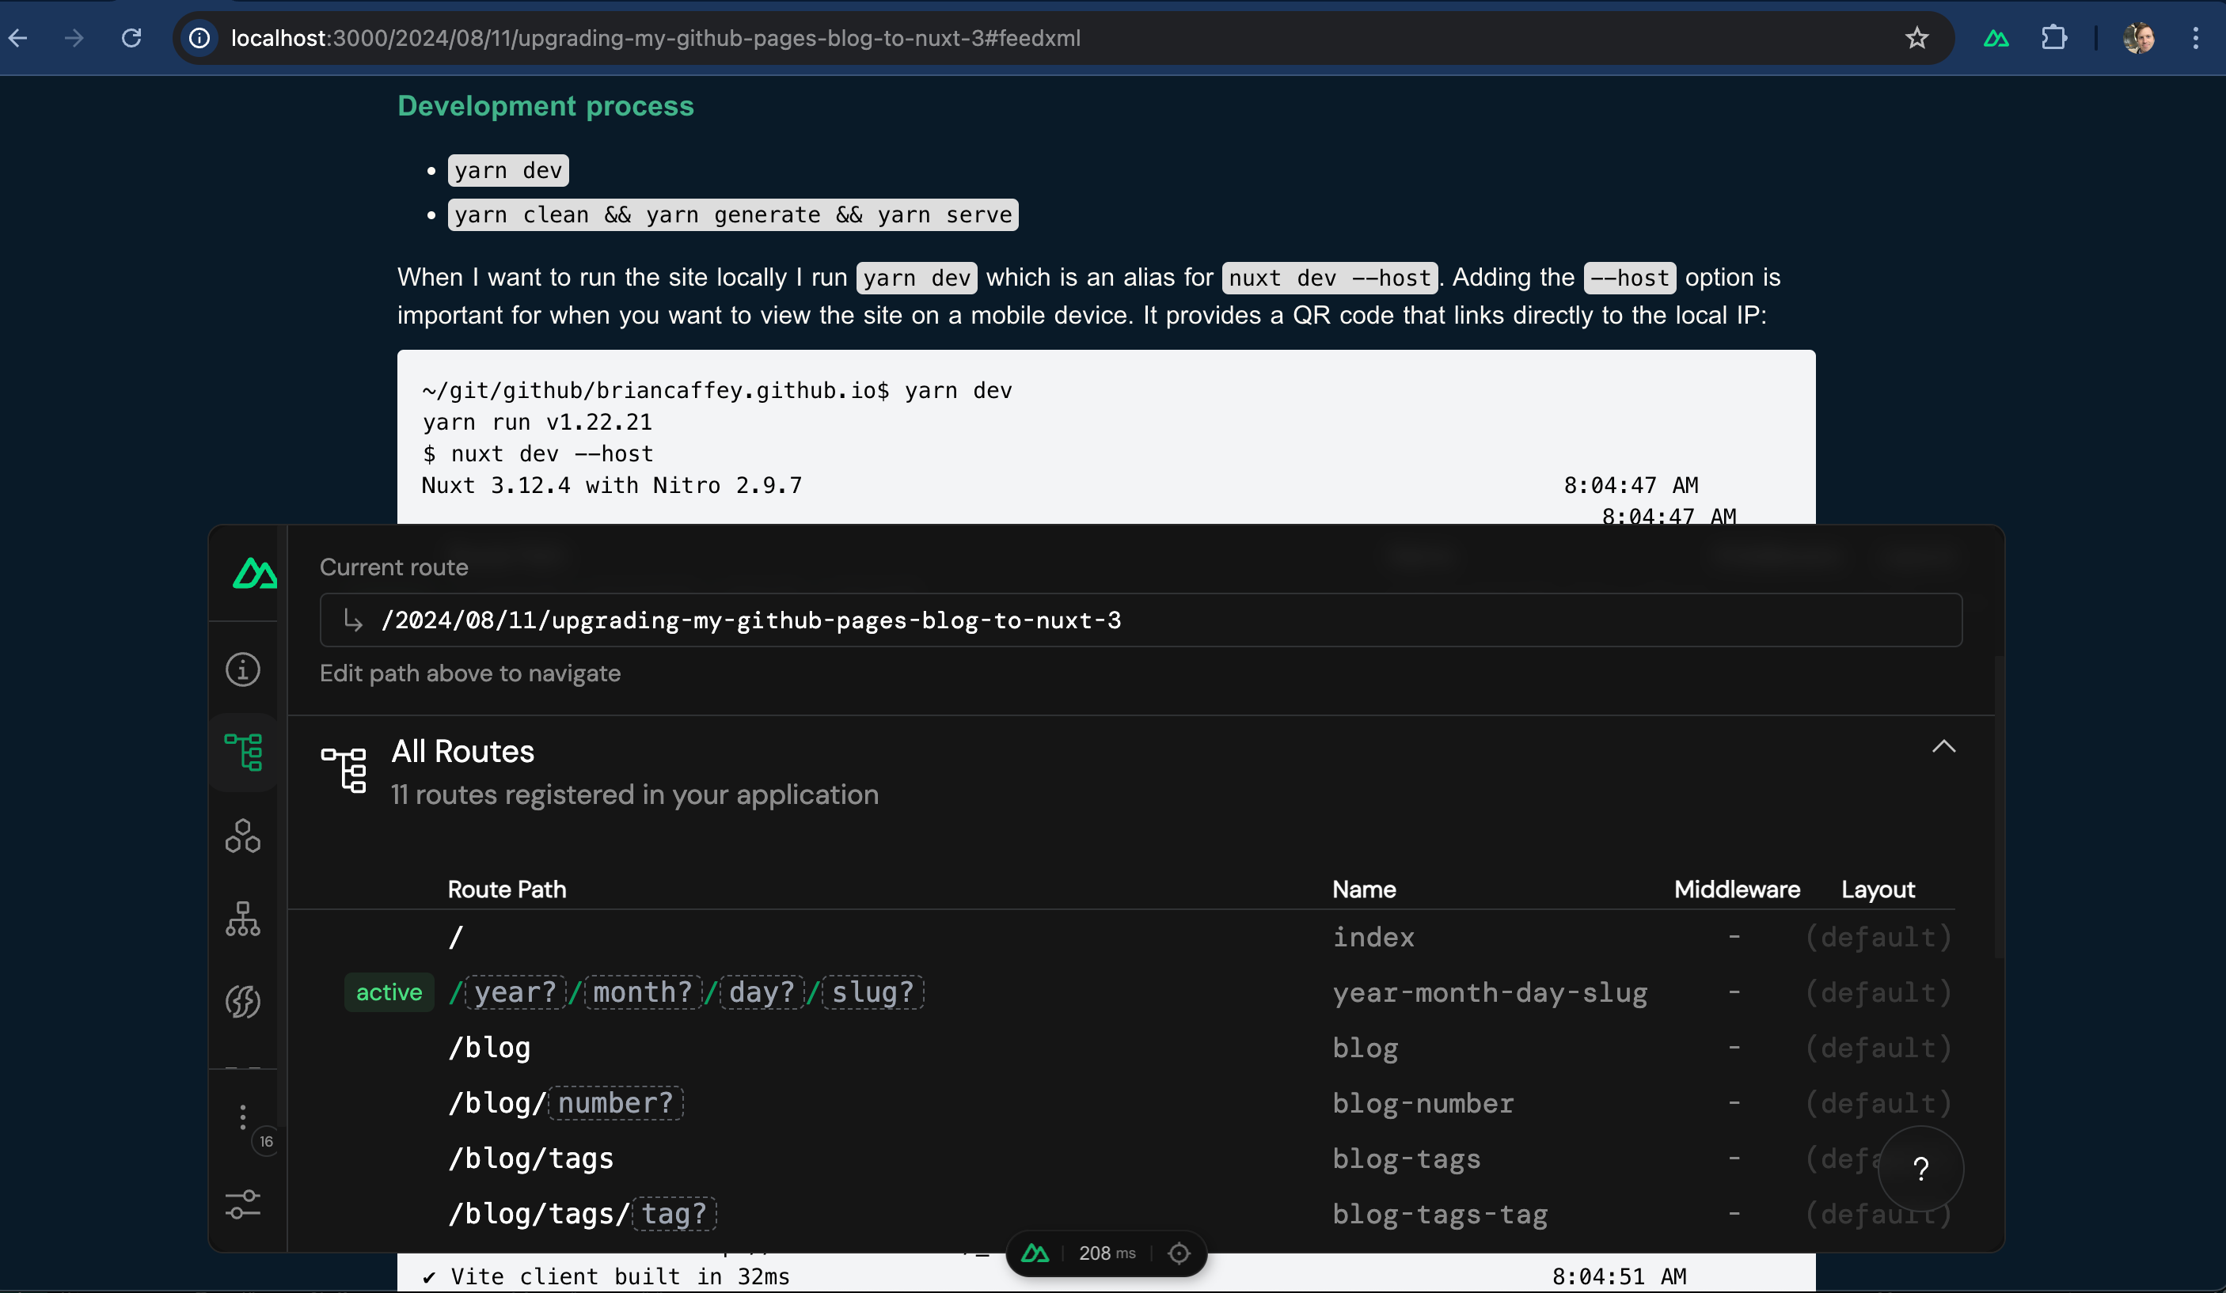Image resolution: width=2226 pixels, height=1293 pixels.
Task: Select route name 'blog-tags-tag'
Action: point(1440,1214)
